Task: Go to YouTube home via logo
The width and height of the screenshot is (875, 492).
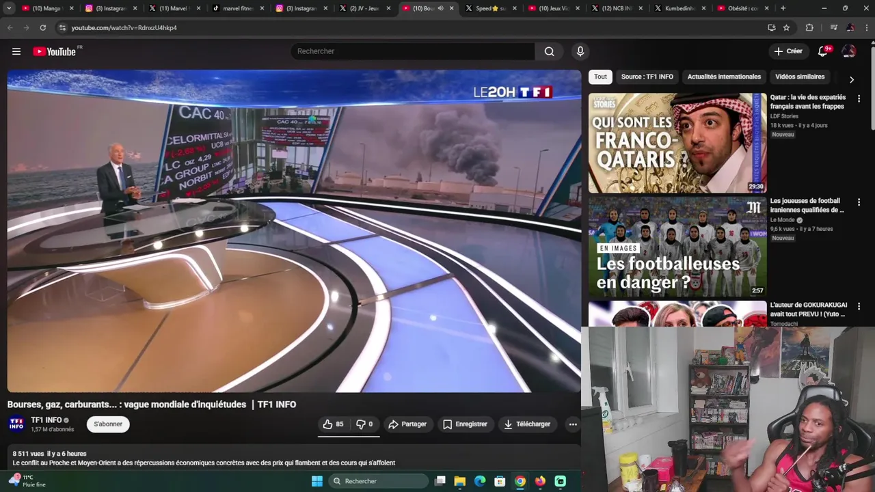Action: (54, 51)
